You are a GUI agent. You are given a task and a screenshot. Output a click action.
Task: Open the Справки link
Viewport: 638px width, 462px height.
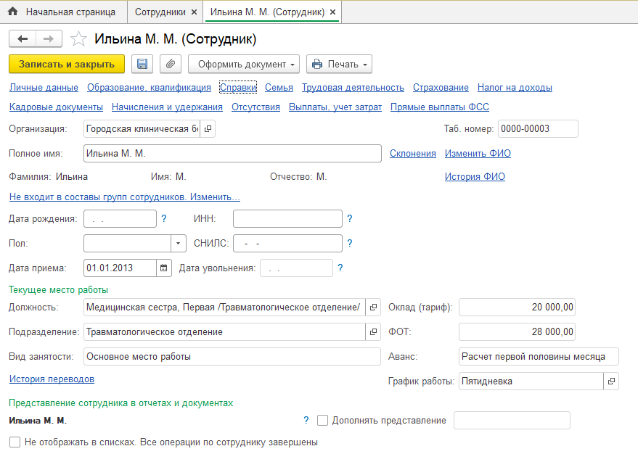tap(238, 88)
